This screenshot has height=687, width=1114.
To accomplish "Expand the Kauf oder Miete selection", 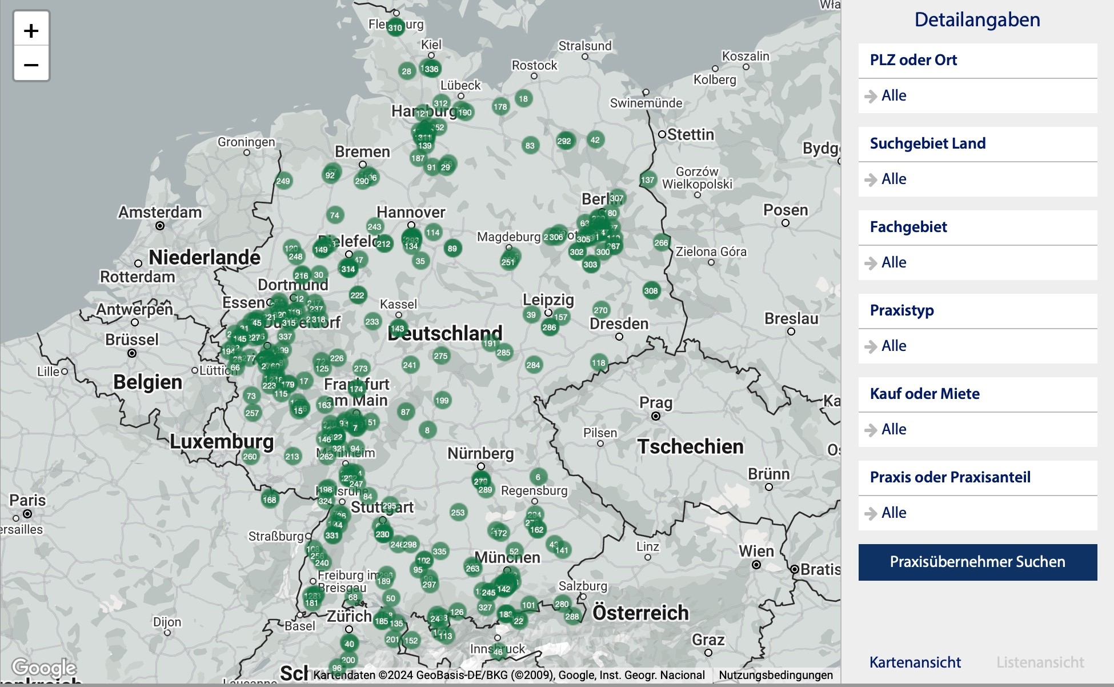I will (871, 429).
